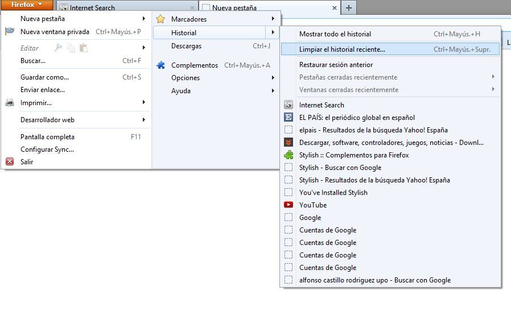Open Stylish - Buscar con Google entry
The image size is (511, 316).
(x=390, y=167)
